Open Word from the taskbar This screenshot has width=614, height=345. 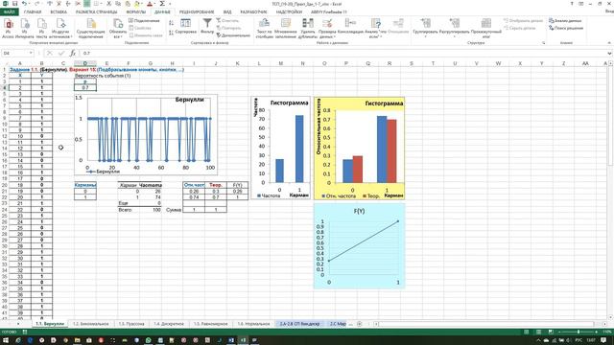coord(231,340)
